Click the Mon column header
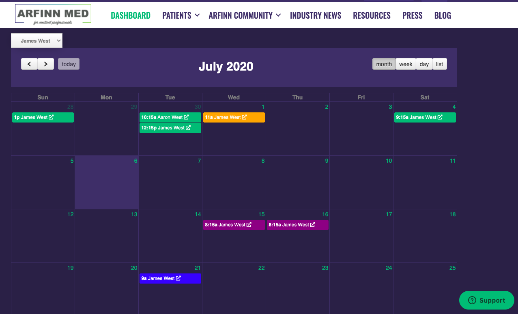 (106, 97)
